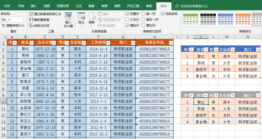Disable the 筛选按钮 filter button checkbox
262x139 pixels.
pyautogui.click(x=162, y=14)
